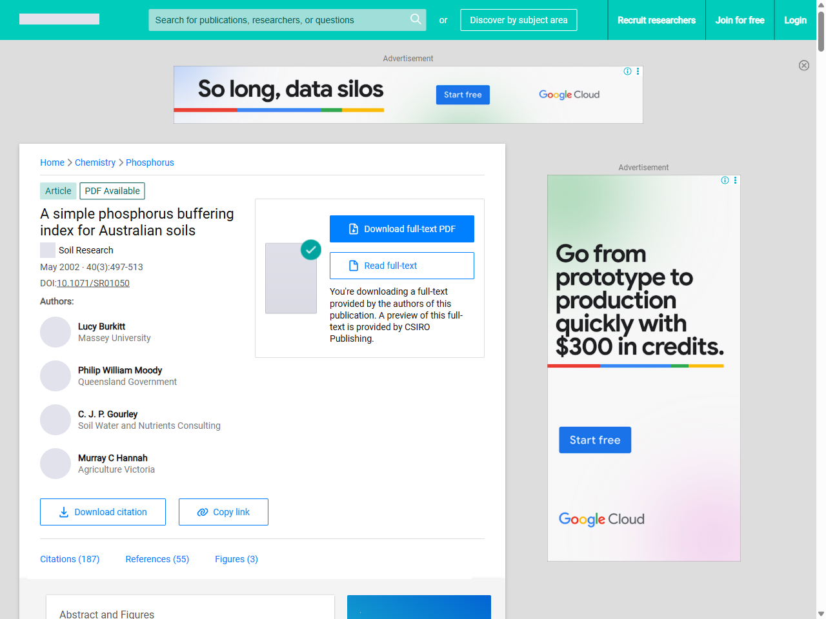Focus the publications search field
Image resolution: width=826 pixels, height=619 pixels.
[x=277, y=20]
